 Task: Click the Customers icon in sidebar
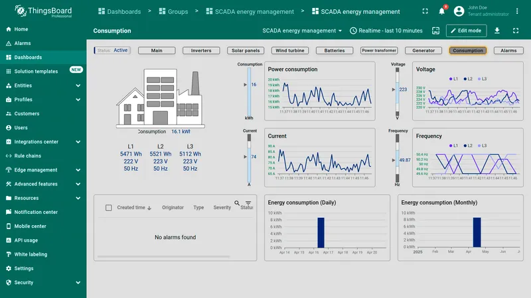coord(9,114)
